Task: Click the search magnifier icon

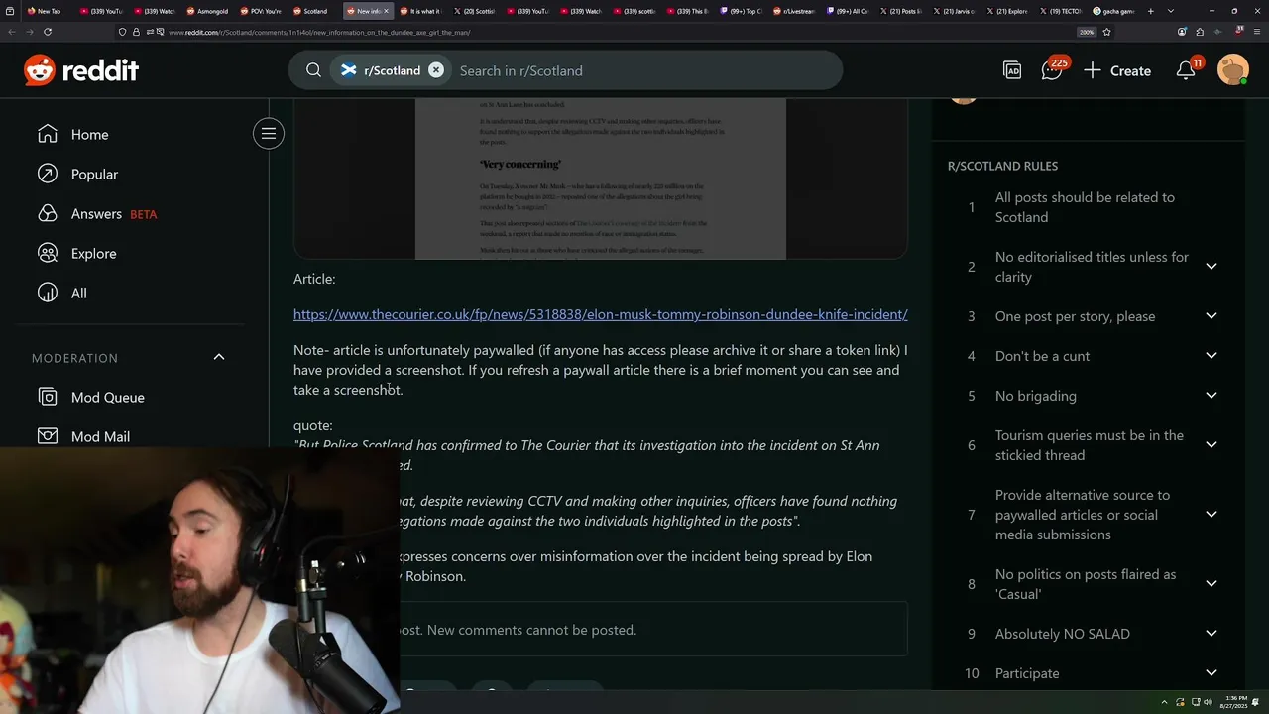Action: (x=313, y=70)
